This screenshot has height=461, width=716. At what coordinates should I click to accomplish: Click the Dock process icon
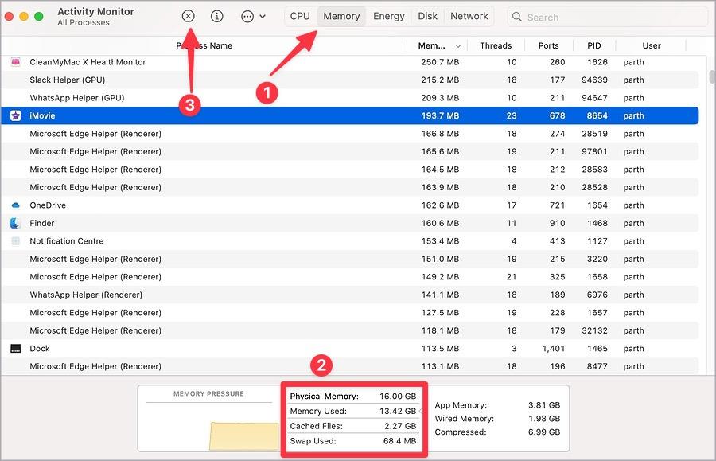pos(16,348)
